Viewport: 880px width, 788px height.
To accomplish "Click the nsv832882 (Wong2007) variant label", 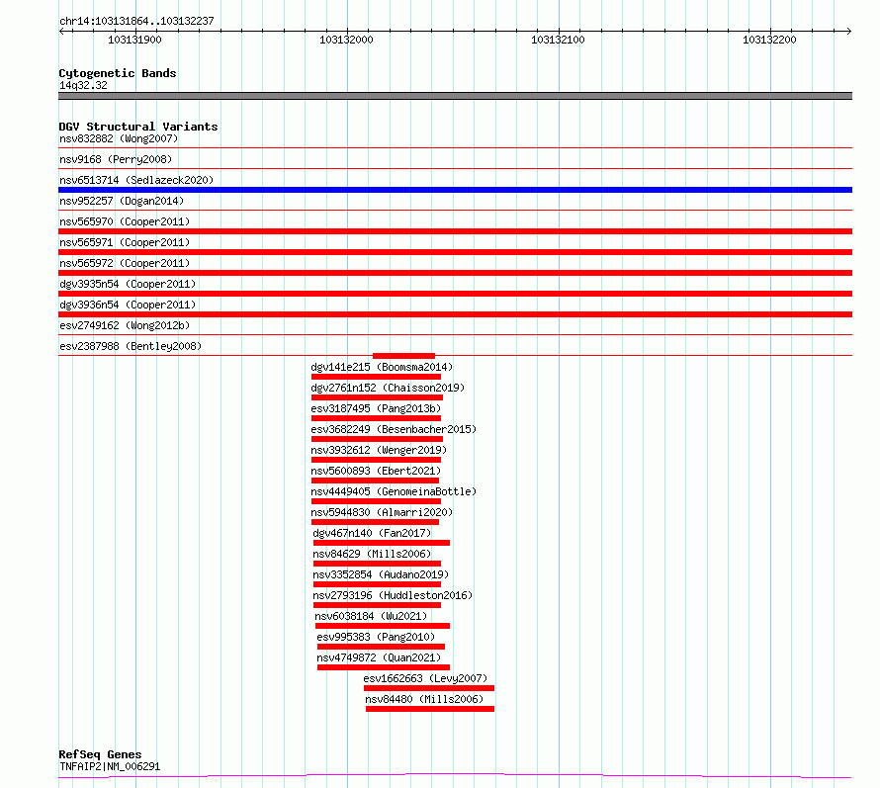I will (119, 138).
